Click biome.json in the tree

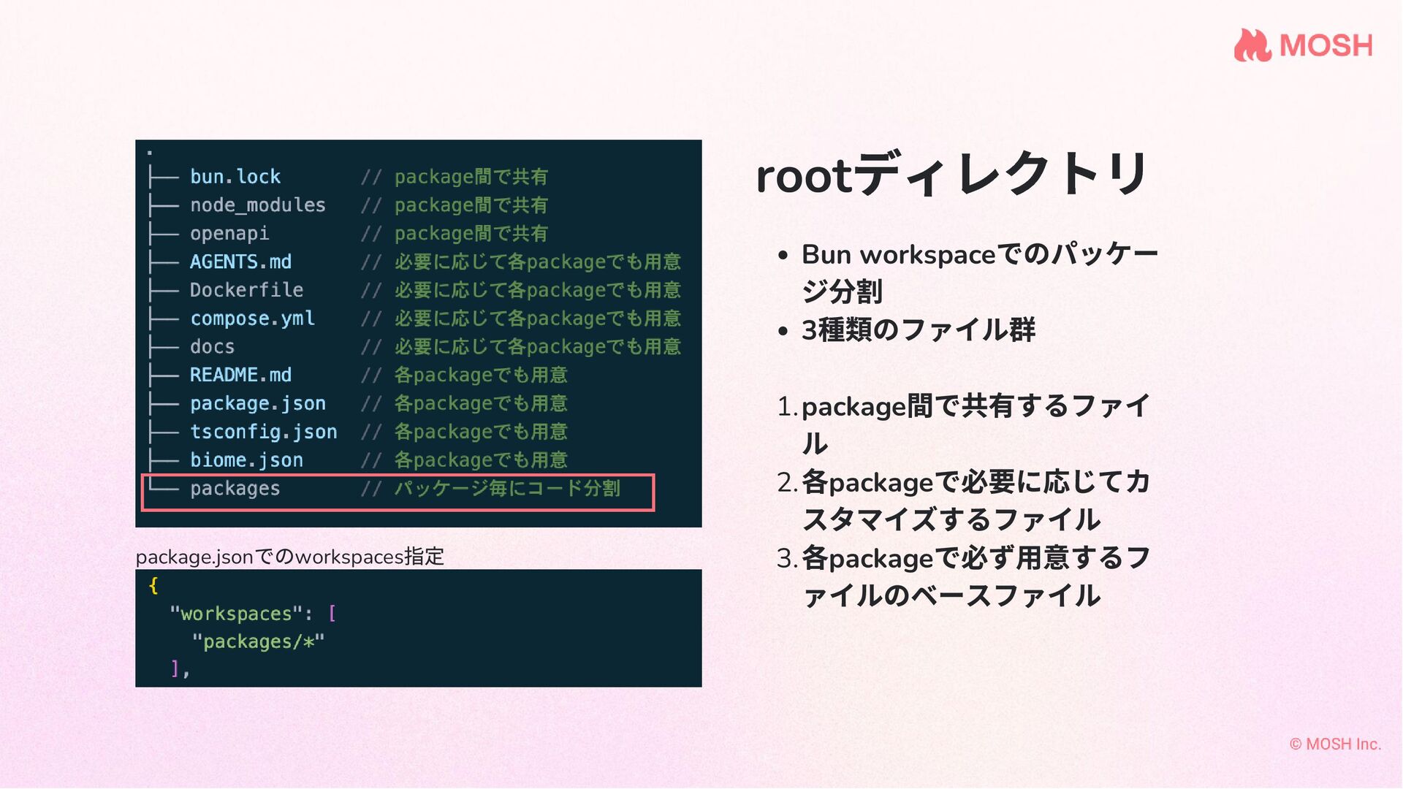[246, 460]
